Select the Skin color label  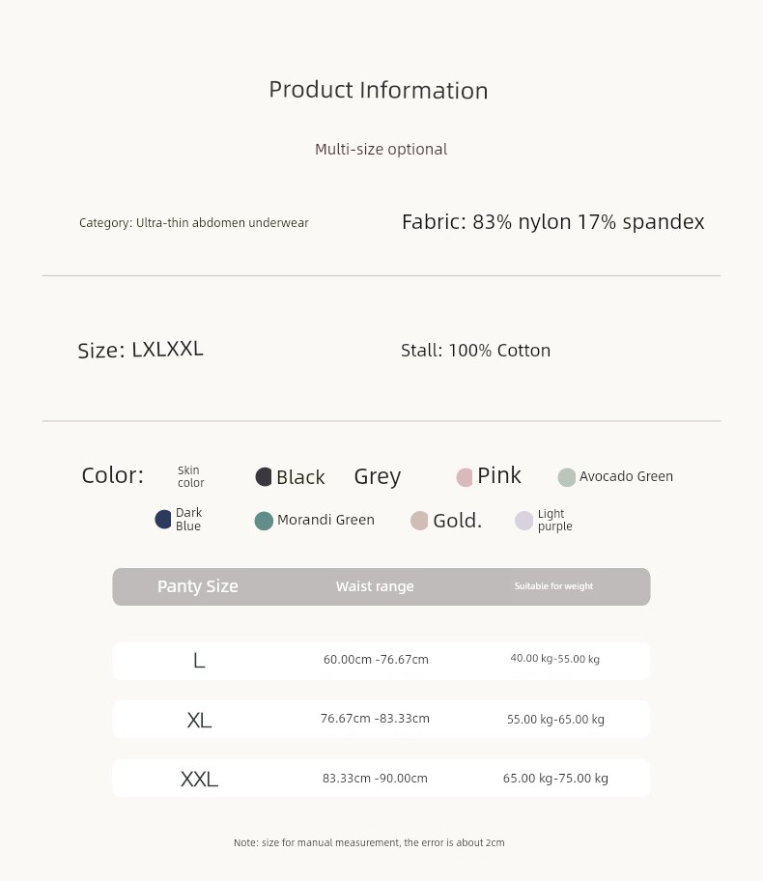(190, 476)
